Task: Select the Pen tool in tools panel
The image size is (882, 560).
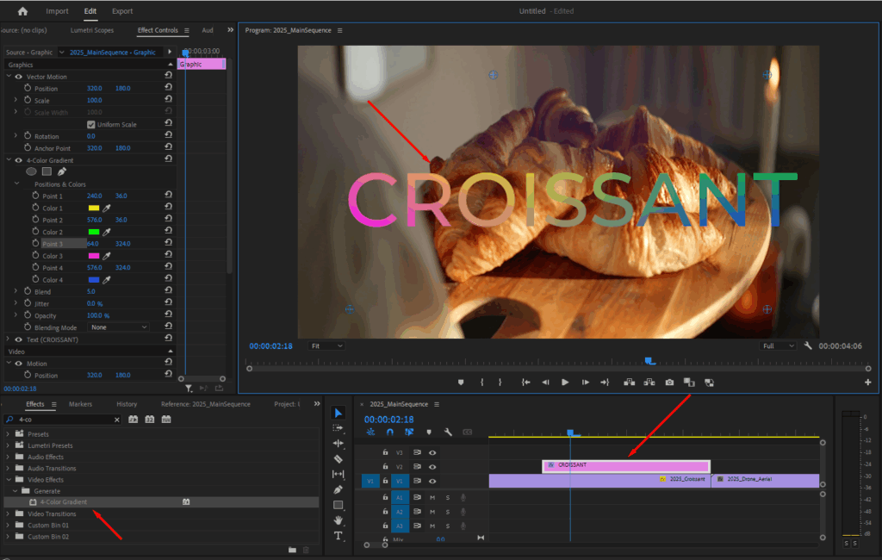Action: [x=338, y=489]
